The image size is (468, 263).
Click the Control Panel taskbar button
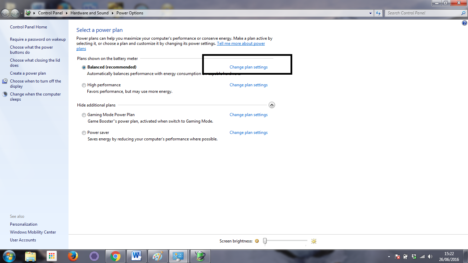[x=178, y=256]
